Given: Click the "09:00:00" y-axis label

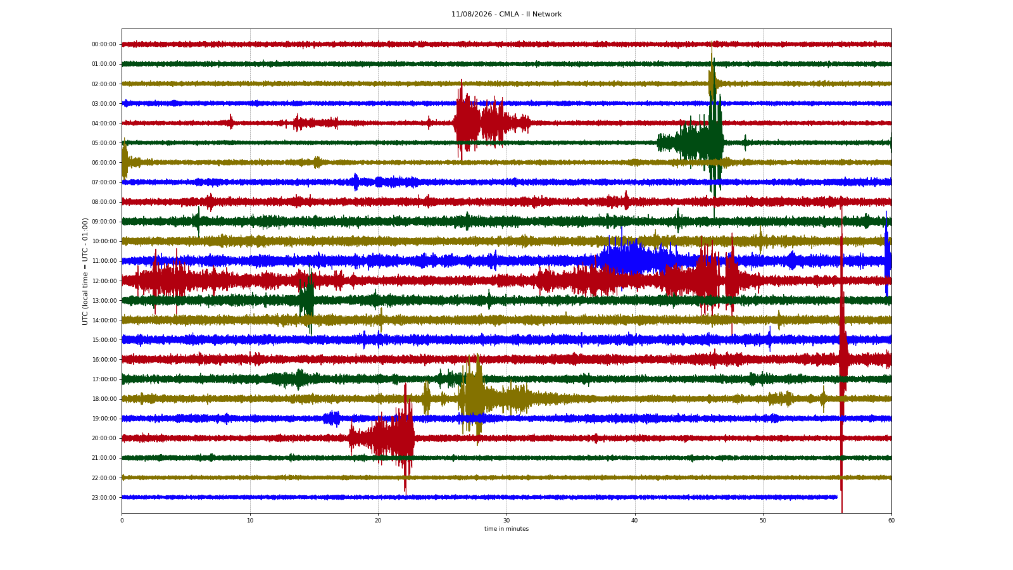Looking at the screenshot, I should coord(104,222).
